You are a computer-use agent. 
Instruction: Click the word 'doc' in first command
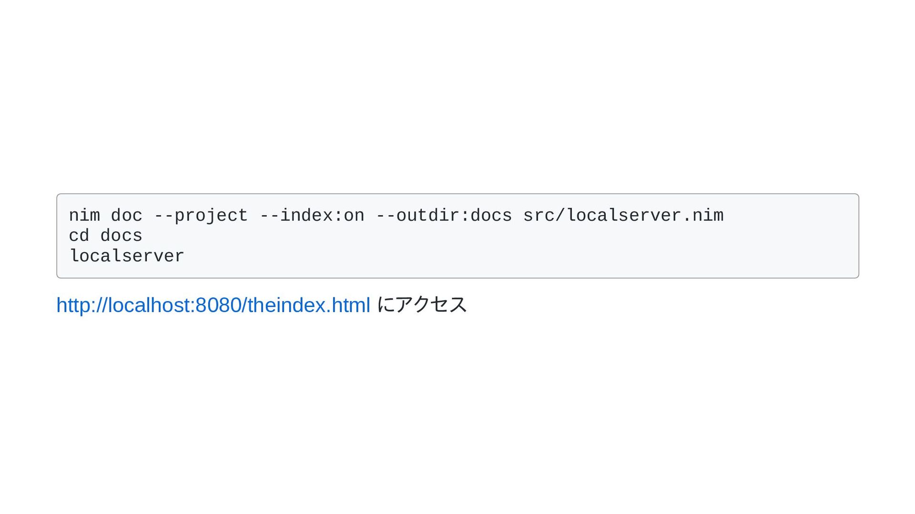[x=126, y=216]
